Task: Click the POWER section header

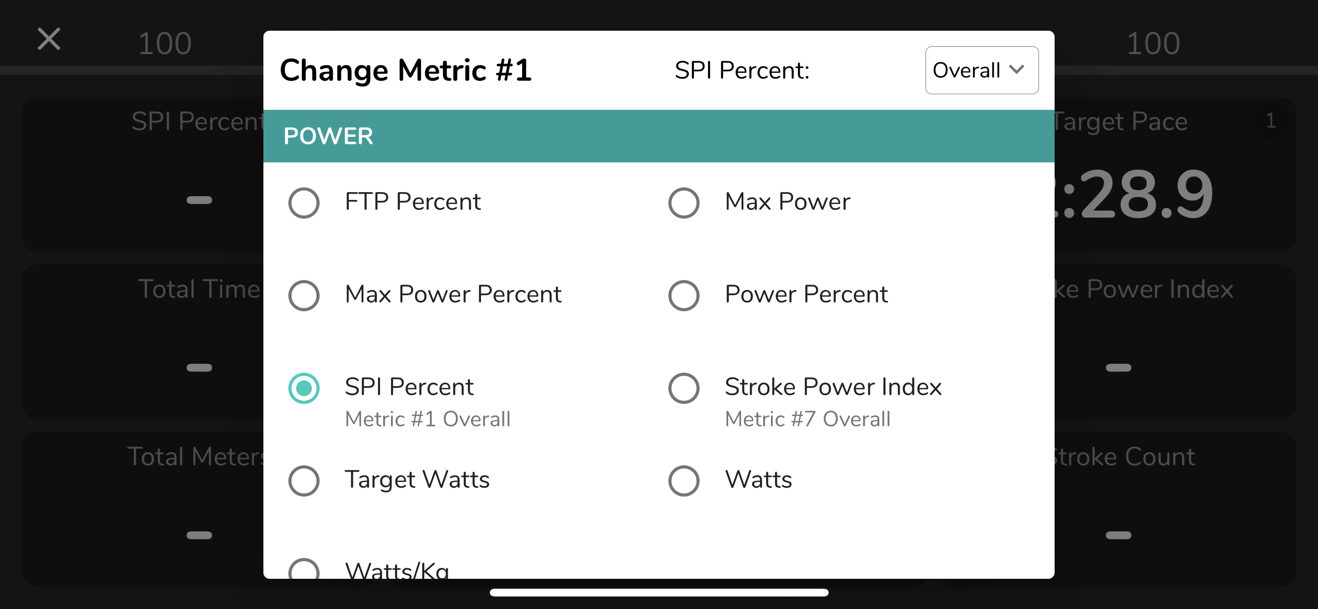Action: pos(328,135)
